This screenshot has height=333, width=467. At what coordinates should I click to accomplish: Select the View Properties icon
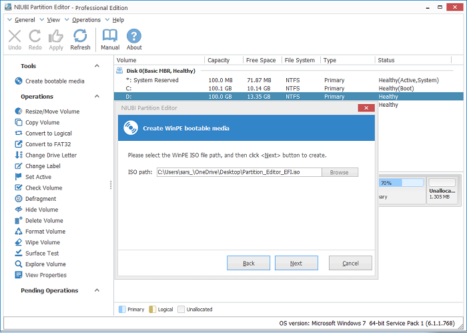point(19,275)
